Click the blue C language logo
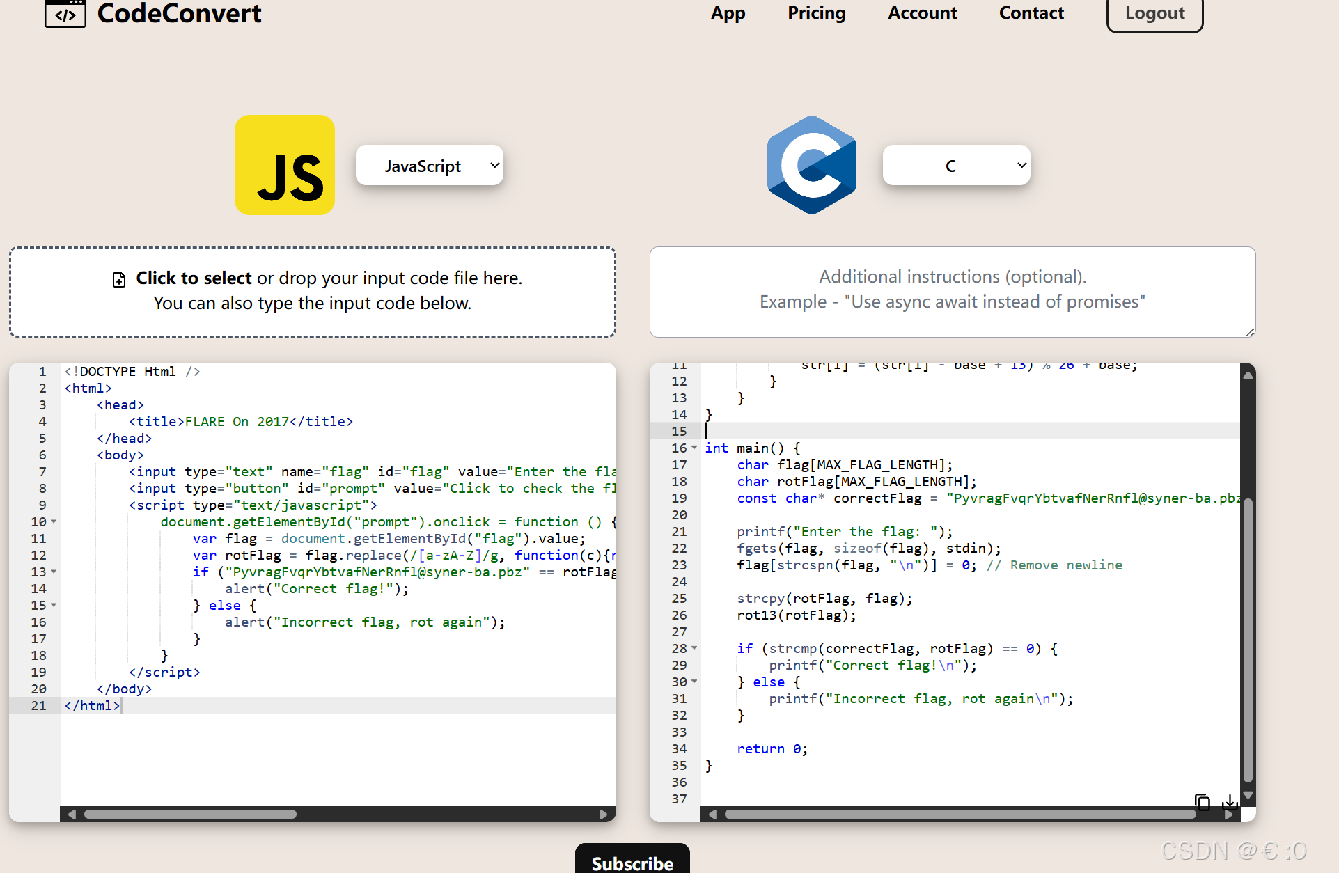1339x873 pixels. click(811, 165)
